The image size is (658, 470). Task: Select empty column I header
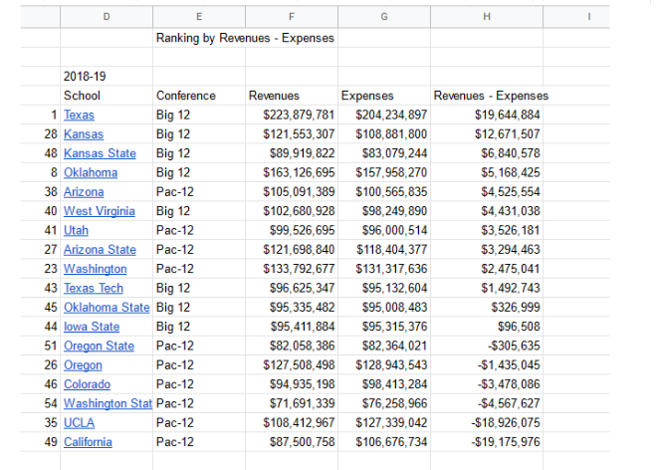coord(589,15)
